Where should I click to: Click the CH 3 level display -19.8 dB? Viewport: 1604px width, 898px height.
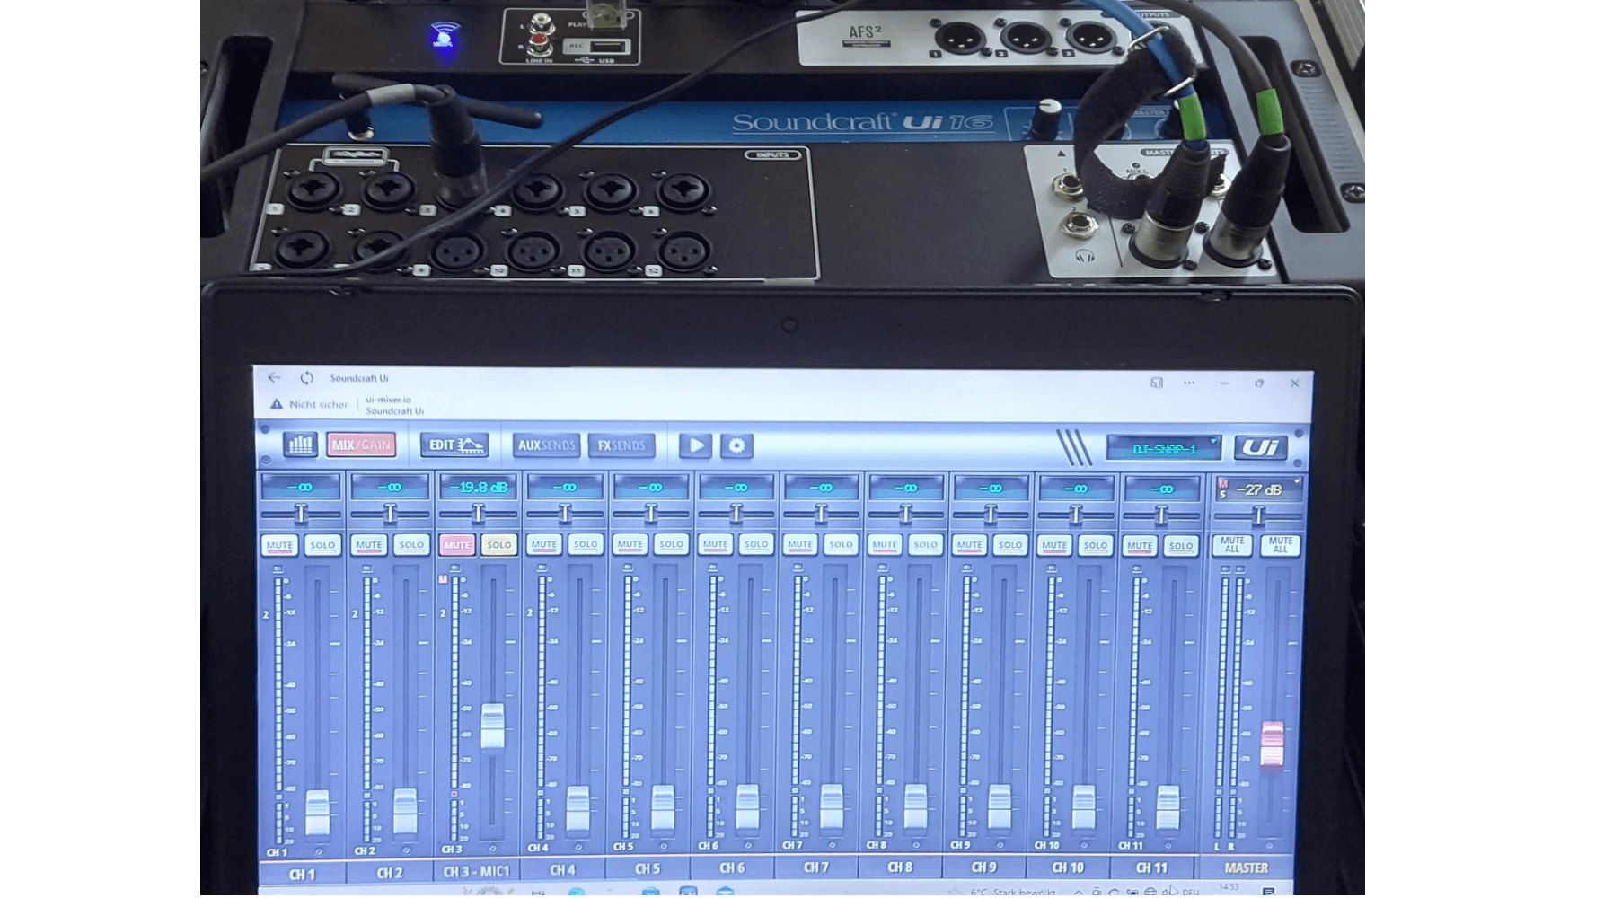(x=478, y=488)
